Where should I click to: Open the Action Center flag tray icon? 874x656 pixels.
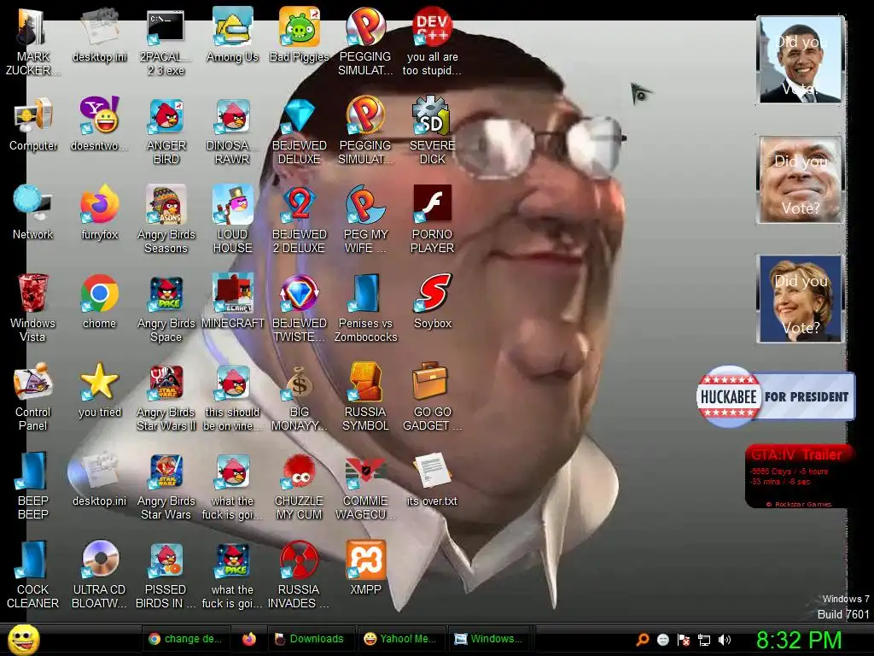[684, 639]
